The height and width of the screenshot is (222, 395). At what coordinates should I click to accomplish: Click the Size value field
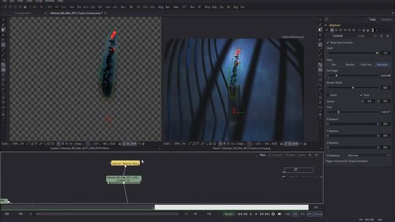(x=385, y=112)
